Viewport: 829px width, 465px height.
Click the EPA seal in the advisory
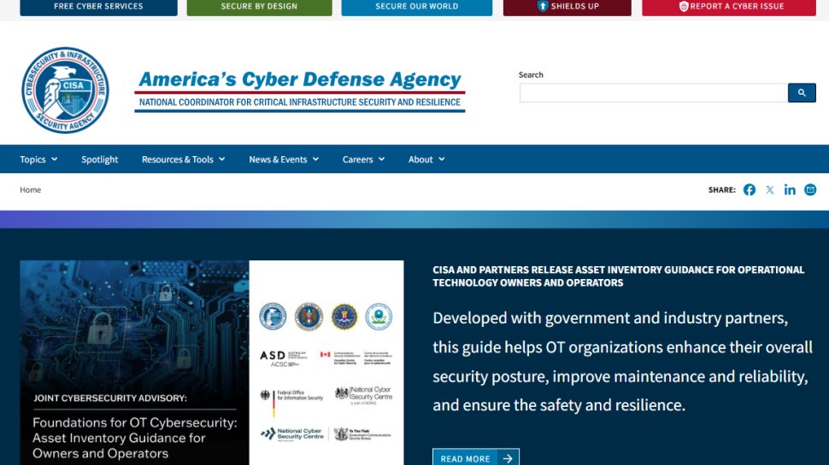click(379, 317)
